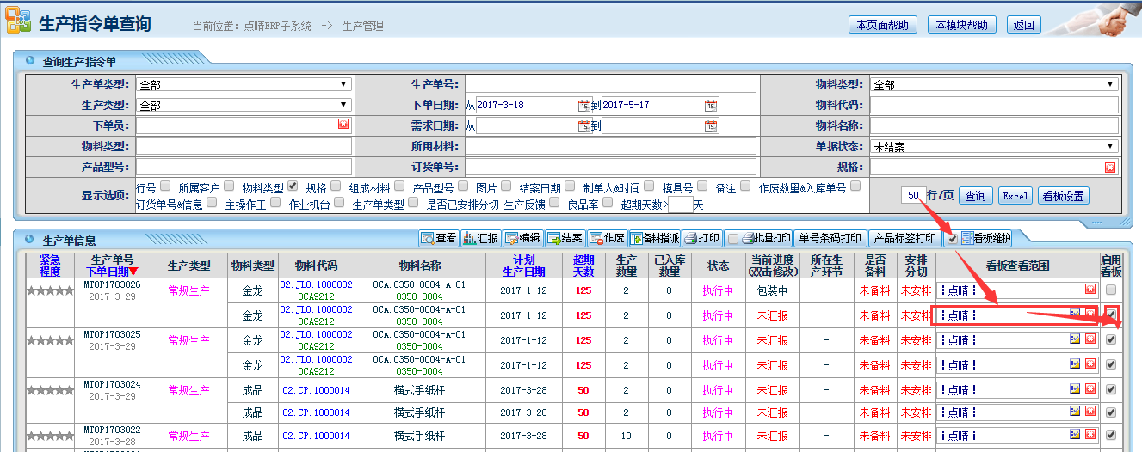This screenshot has width=1142, height=452.
Task: Click the 查看 (view) toolbar button
Action: coord(439,238)
